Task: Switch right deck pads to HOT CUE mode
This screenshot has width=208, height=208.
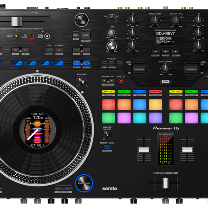Action: pos(176,92)
